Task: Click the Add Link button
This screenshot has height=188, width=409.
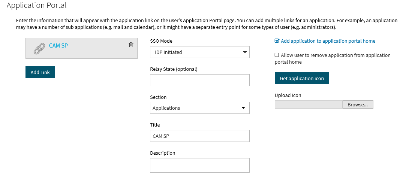Action: pyautogui.click(x=40, y=72)
